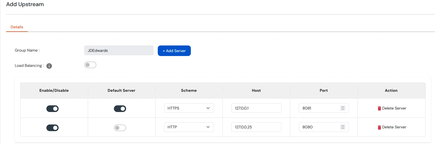Click the Default Server column header
The width and height of the screenshot is (435, 145).
click(121, 90)
